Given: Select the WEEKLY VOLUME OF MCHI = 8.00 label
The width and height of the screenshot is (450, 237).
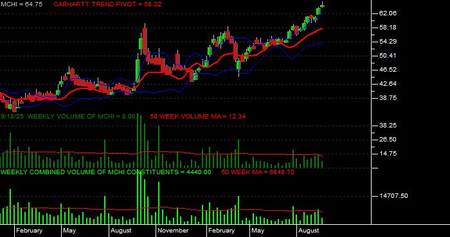Looking at the screenshot, I should [81, 117].
